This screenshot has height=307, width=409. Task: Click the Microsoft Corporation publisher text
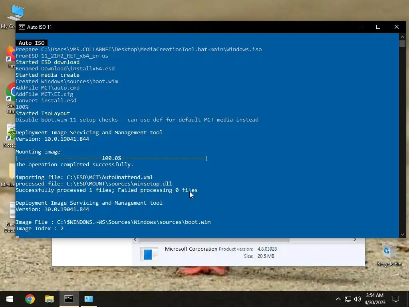(x=191, y=249)
